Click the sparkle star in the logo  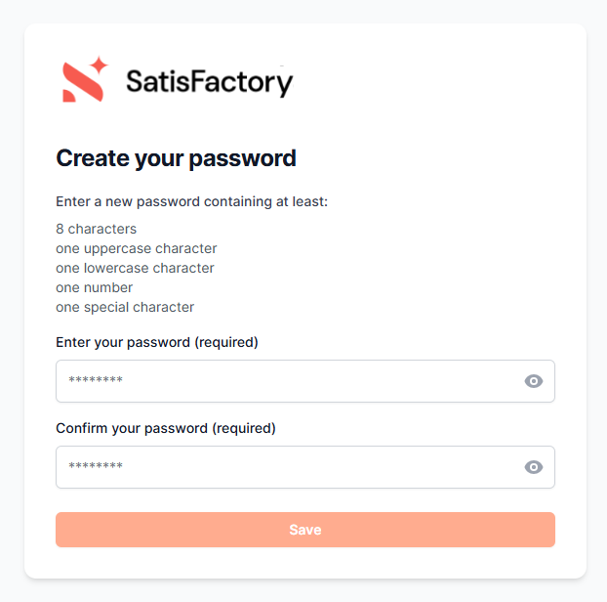click(99, 66)
